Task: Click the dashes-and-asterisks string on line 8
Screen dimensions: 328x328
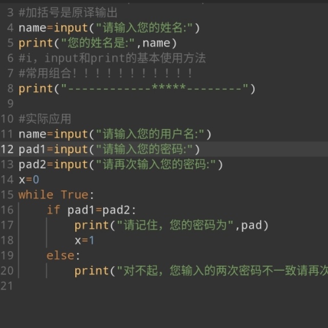Action: (155, 89)
